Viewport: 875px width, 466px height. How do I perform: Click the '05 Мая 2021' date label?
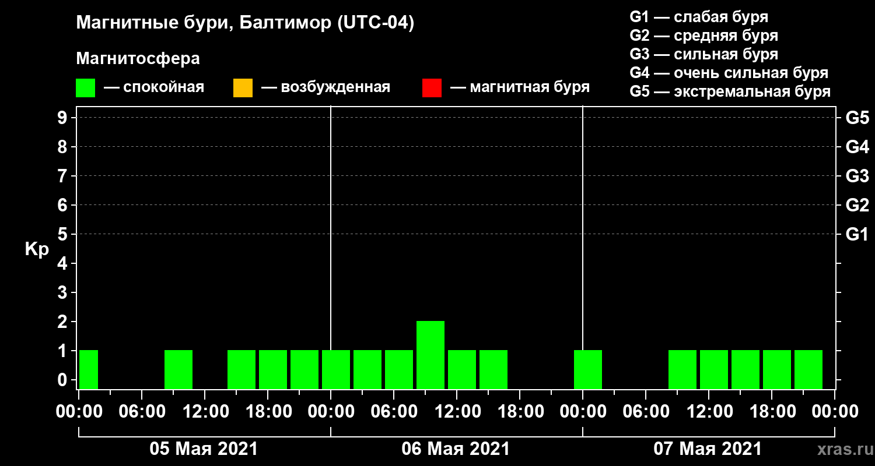(204, 449)
